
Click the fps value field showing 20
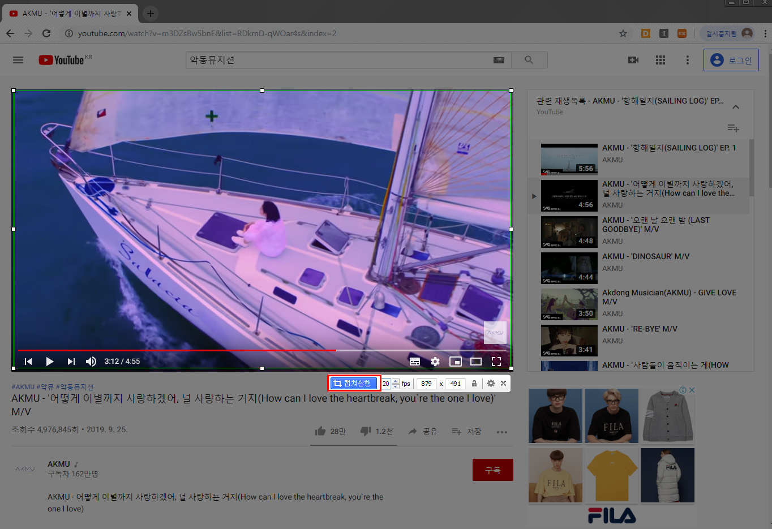coord(386,384)
